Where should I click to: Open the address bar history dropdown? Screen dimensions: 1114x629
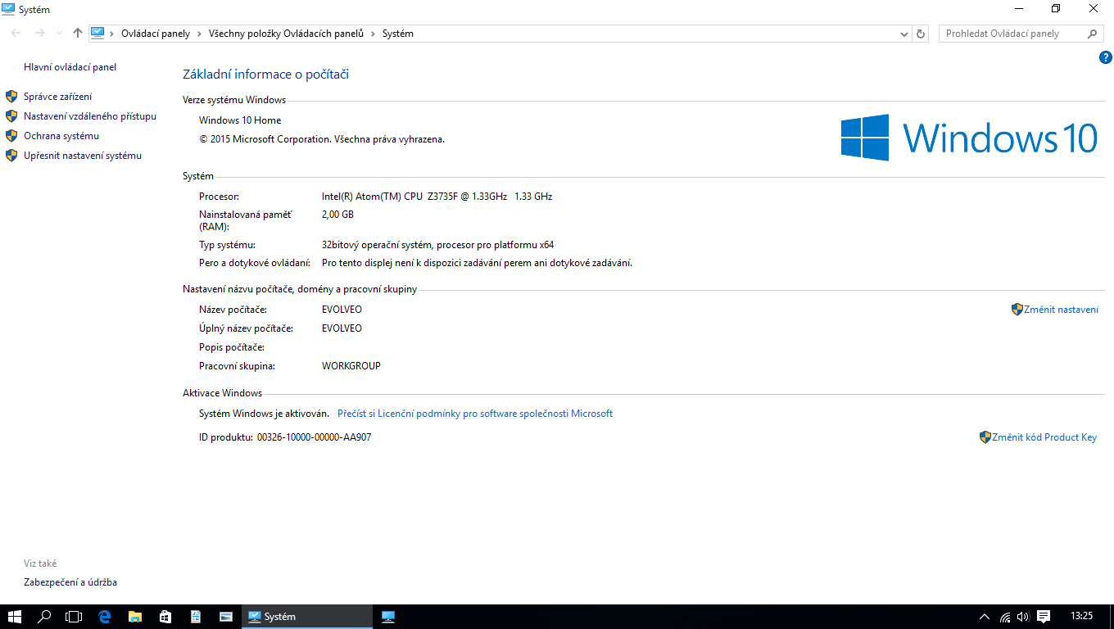pos(904,34)
